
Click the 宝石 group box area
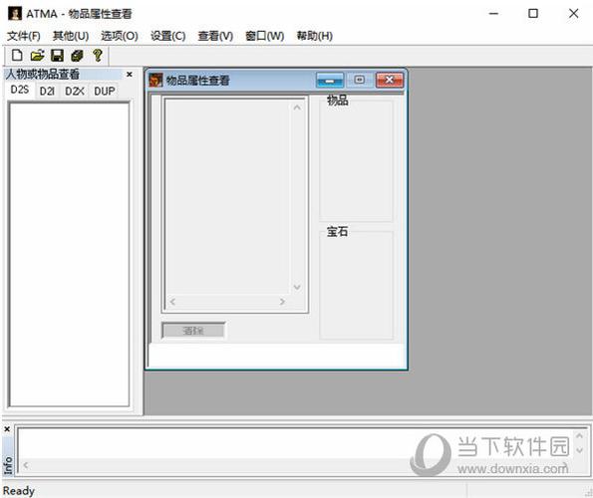click(x=356, y=285)
